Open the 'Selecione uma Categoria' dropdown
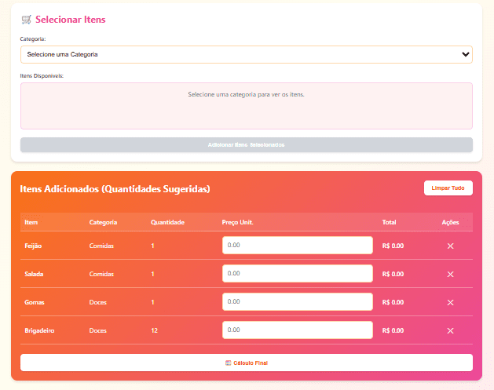Screen dimensions: 494x390 click(x=246, y=54)
